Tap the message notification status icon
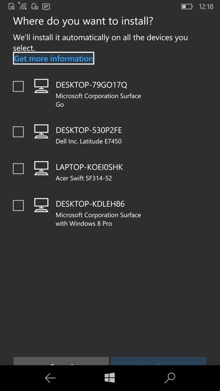 (46, 7)
